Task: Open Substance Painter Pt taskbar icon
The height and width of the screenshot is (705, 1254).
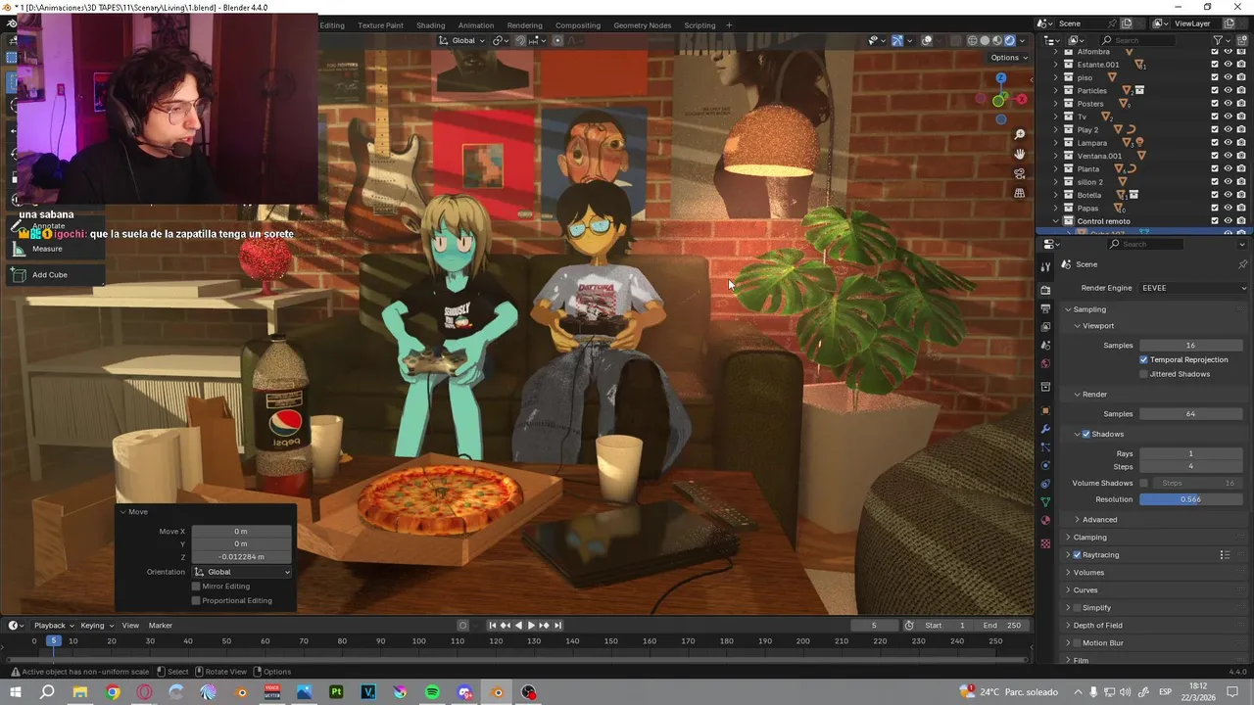Action: point(337,692)
